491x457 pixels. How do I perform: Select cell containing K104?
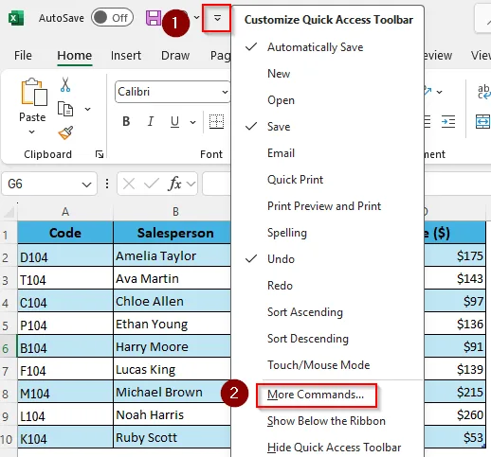[65, 437]
